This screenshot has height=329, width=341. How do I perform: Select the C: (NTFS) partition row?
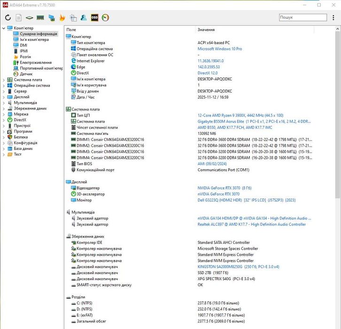[x=189, y=303]
